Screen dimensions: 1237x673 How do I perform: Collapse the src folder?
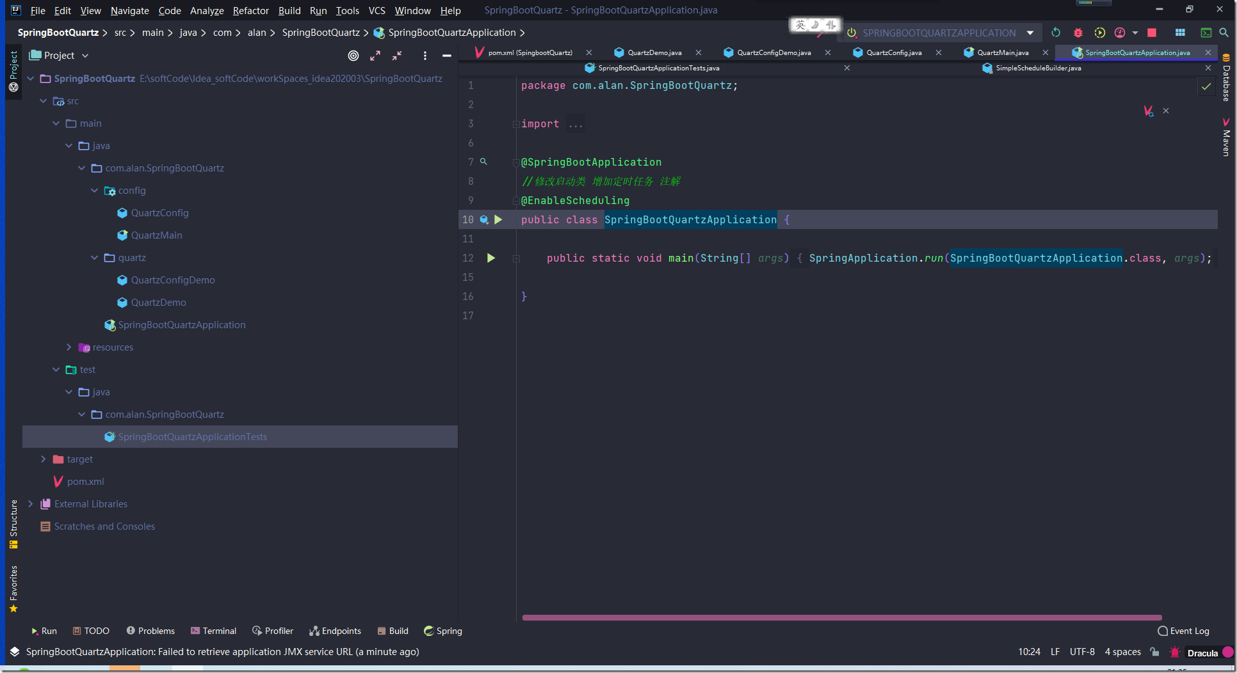click(x=44, y=101)
